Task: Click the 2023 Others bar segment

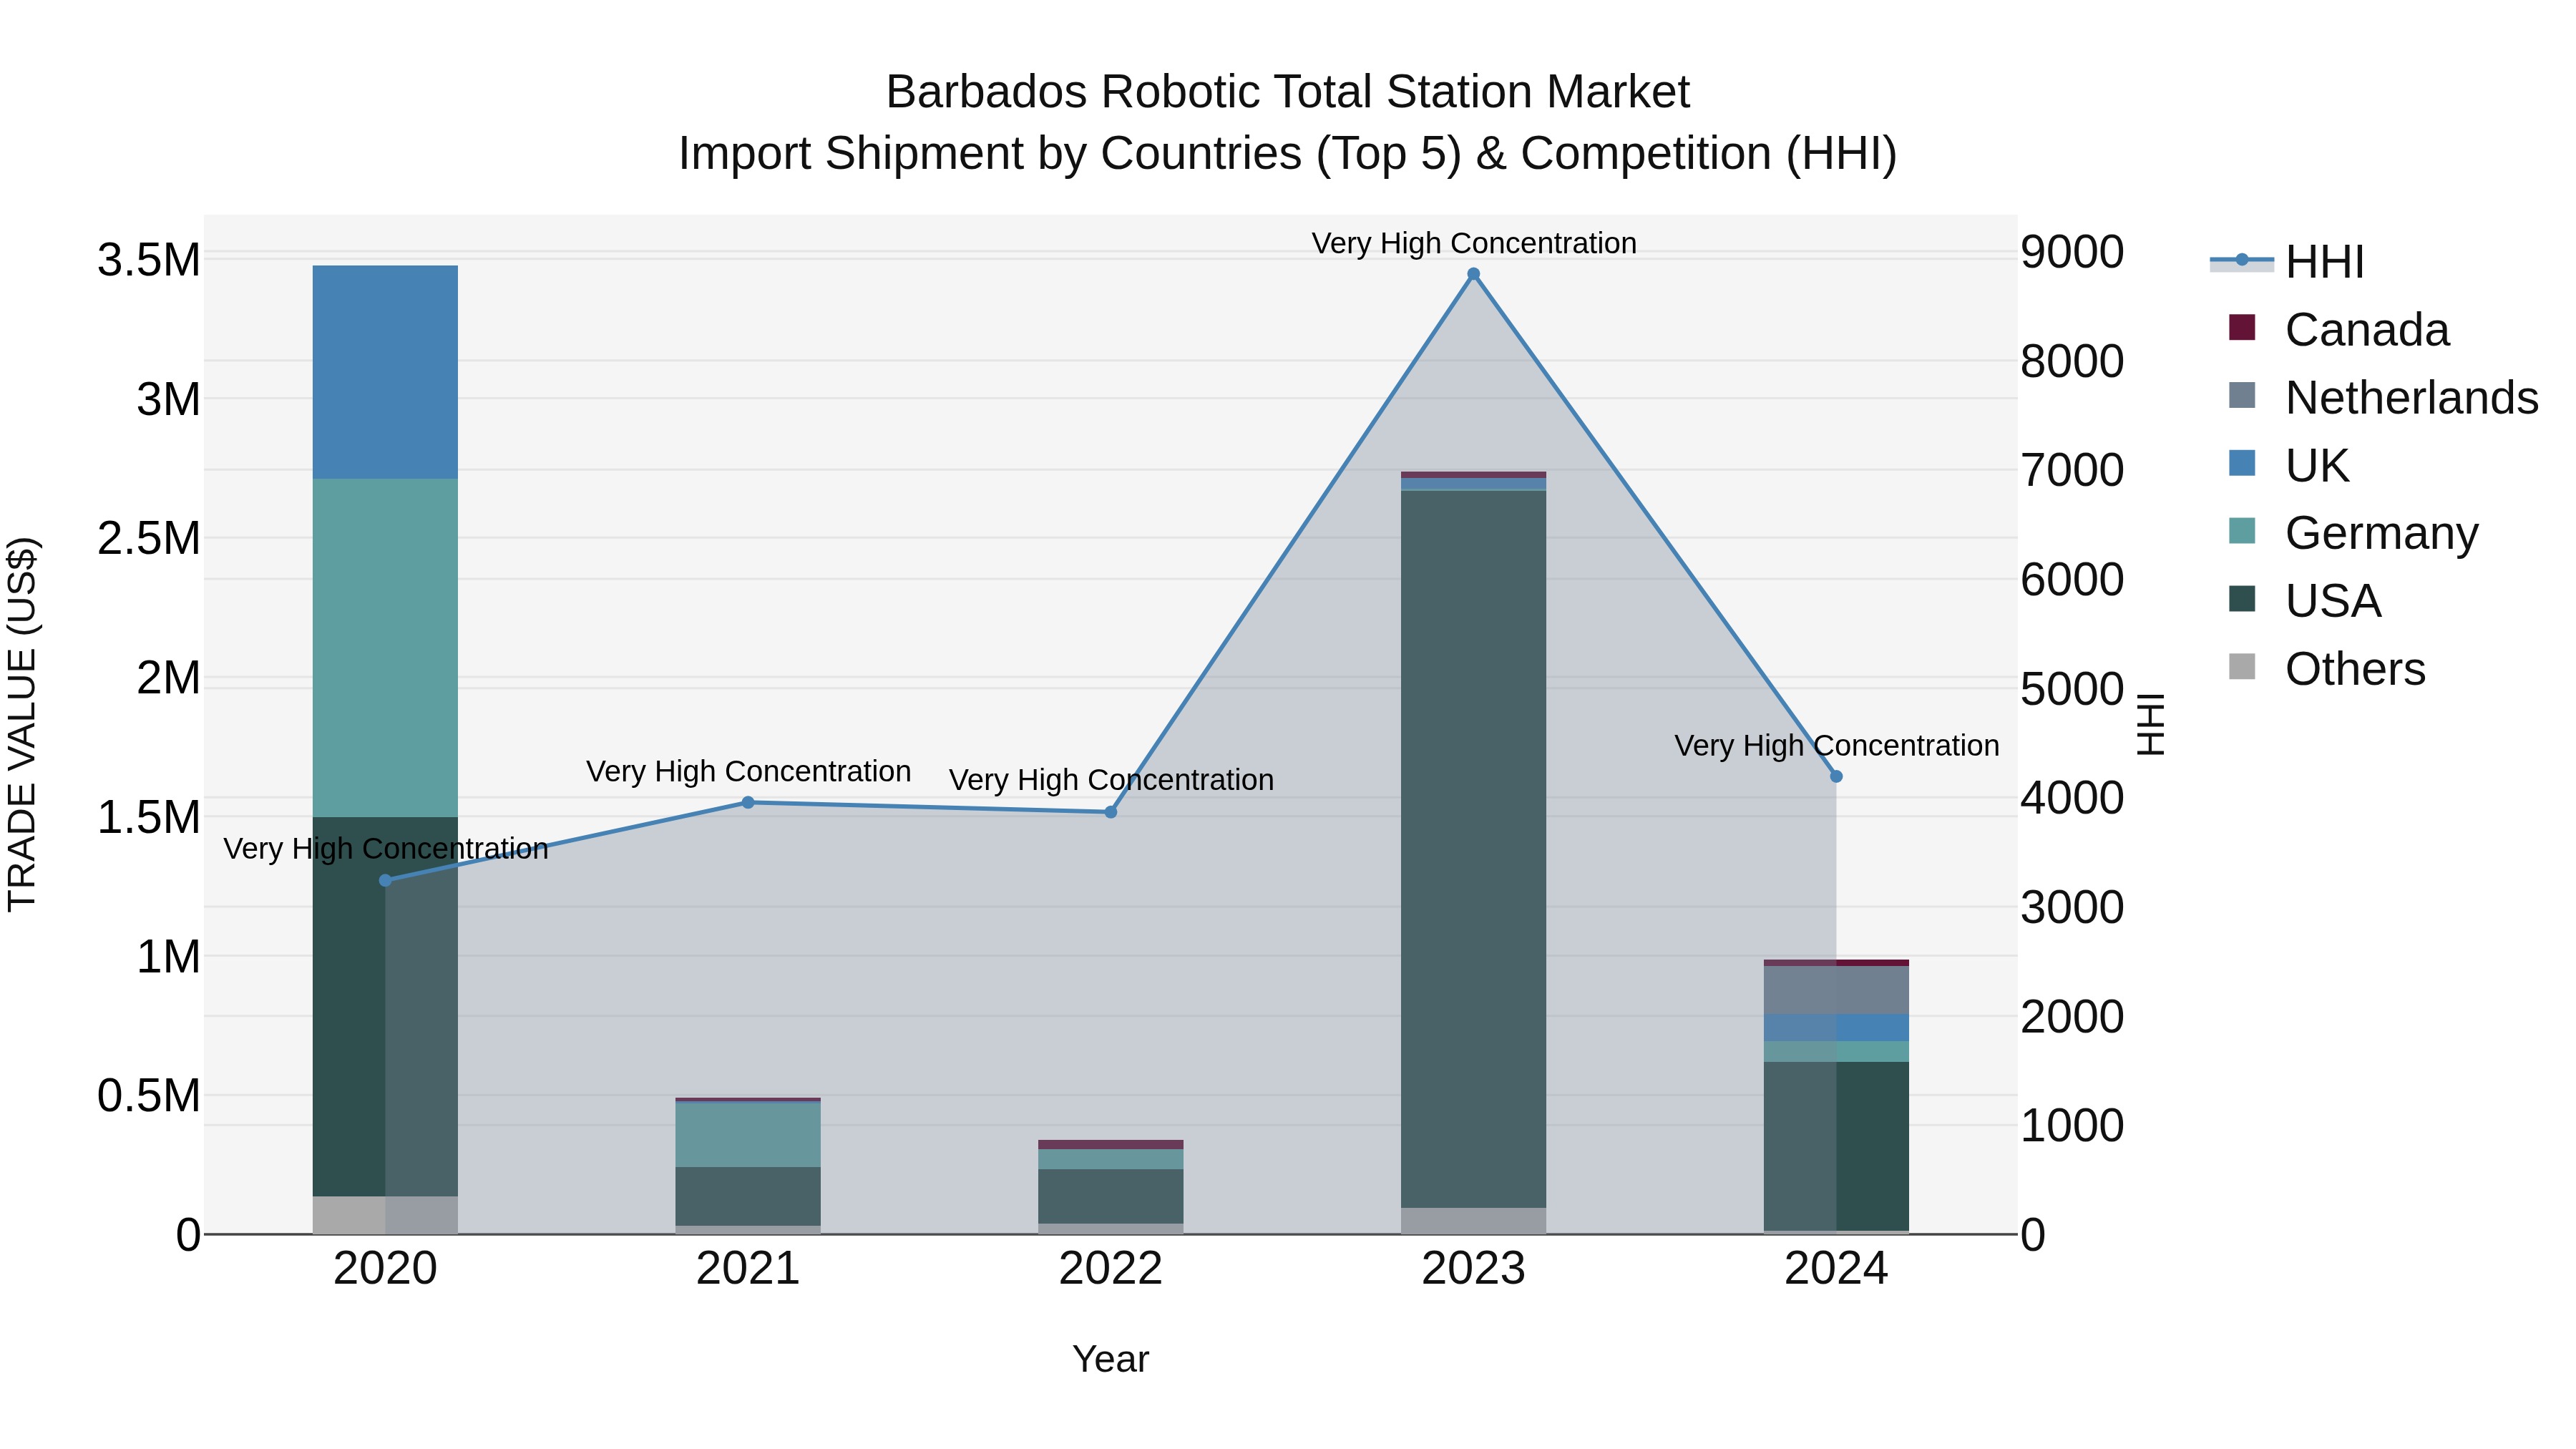Action: coord(1473,1221)
